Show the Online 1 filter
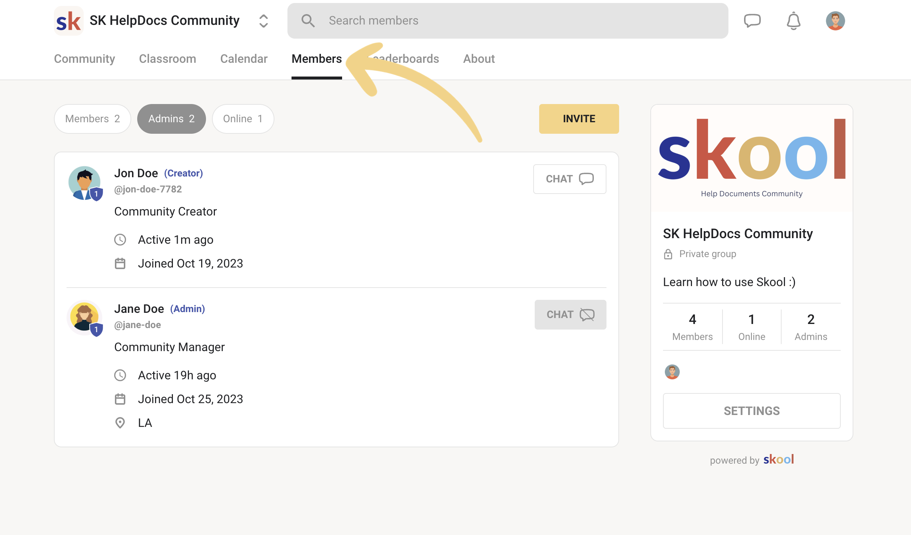This screenshot has width=911, height=535. 243,119
